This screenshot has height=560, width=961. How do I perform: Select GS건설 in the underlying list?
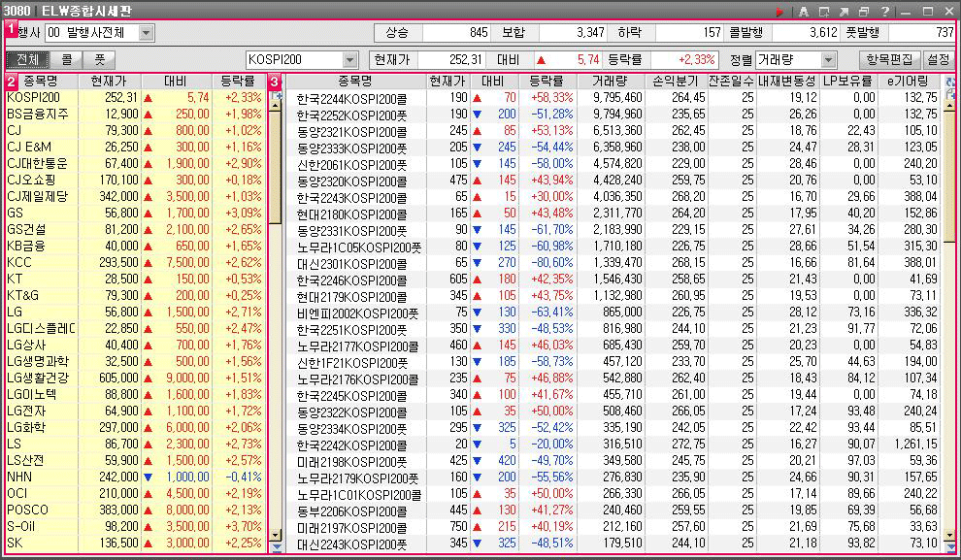pos(135,229)
